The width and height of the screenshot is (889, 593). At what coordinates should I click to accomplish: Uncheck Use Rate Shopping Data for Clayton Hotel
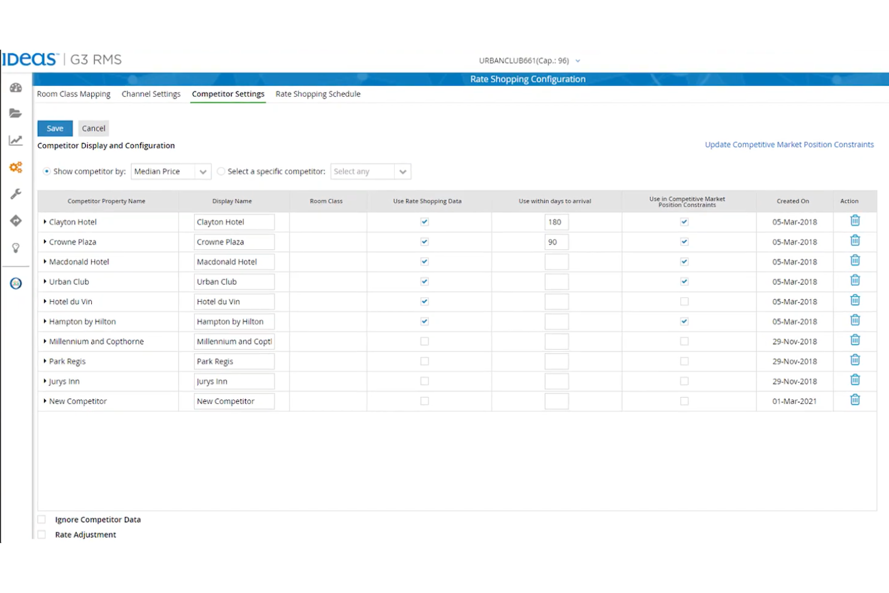coord(425,222)
